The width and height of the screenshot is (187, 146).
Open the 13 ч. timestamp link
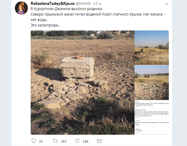[97, 4]
